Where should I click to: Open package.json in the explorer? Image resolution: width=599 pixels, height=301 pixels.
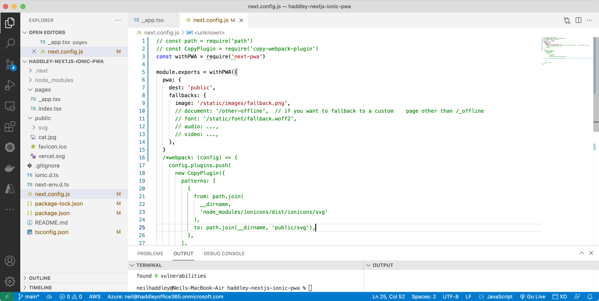[52, 213]
